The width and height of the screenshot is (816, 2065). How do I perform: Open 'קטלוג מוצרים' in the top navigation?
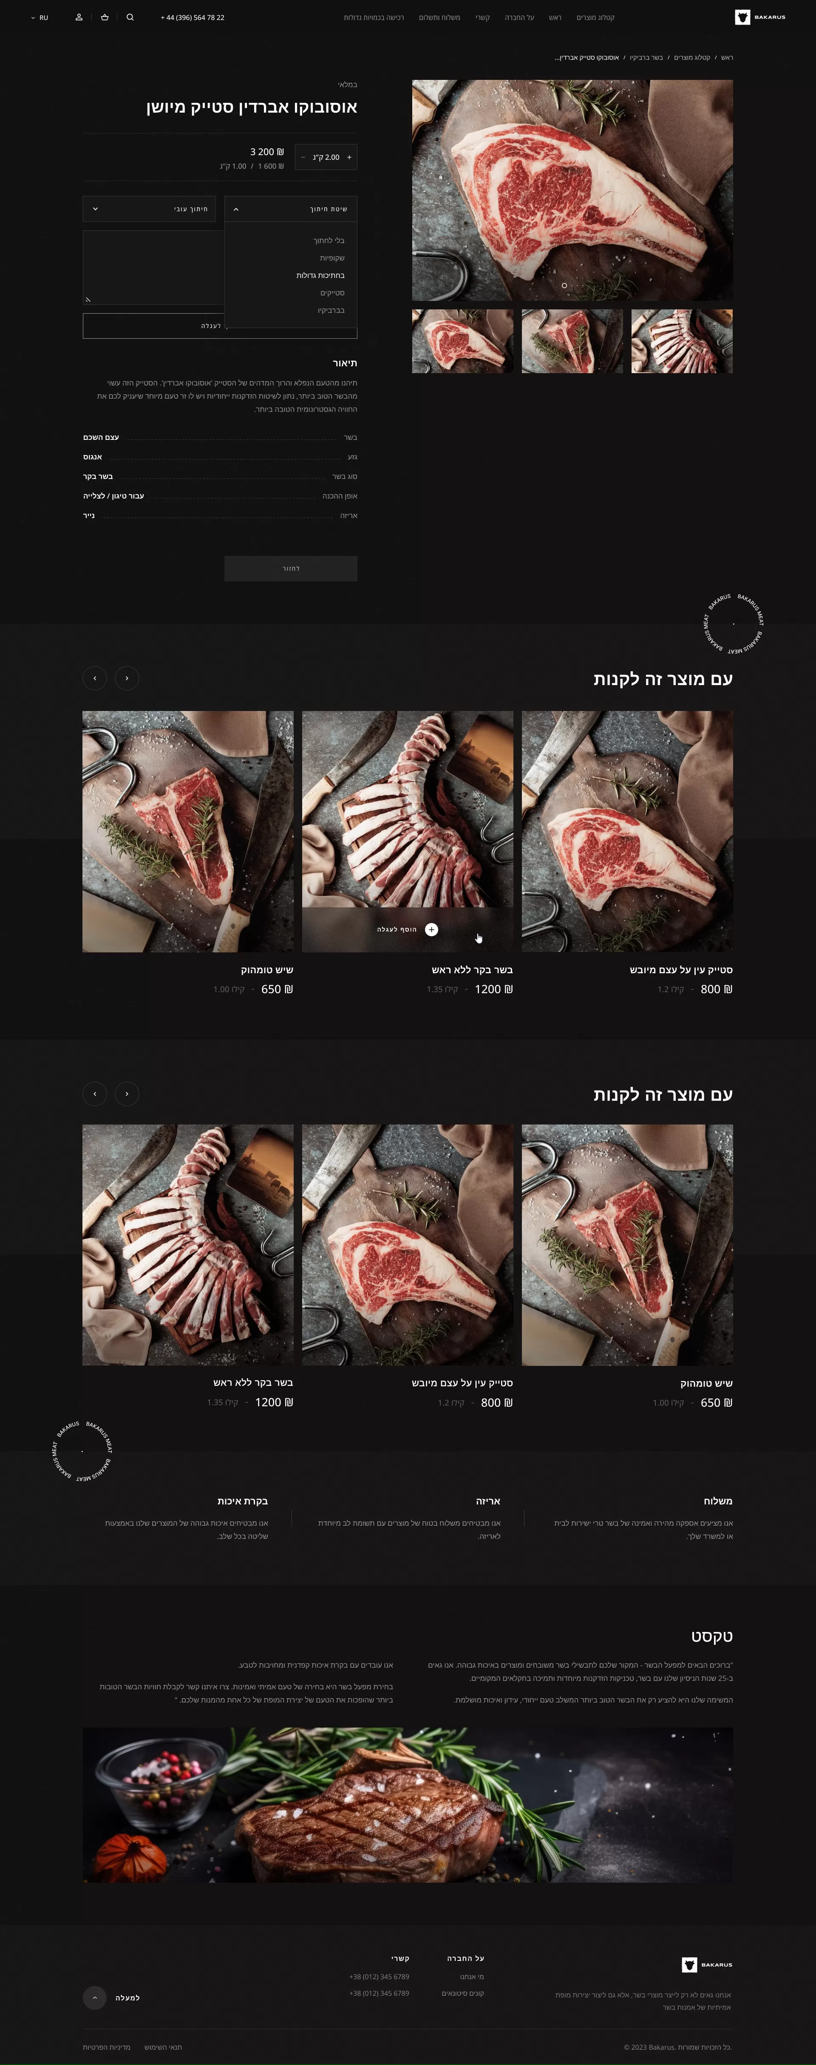(x=595, y=17)
